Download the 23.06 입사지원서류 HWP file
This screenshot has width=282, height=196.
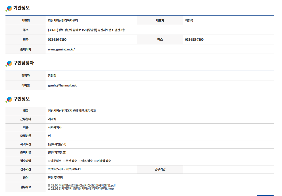82,189
